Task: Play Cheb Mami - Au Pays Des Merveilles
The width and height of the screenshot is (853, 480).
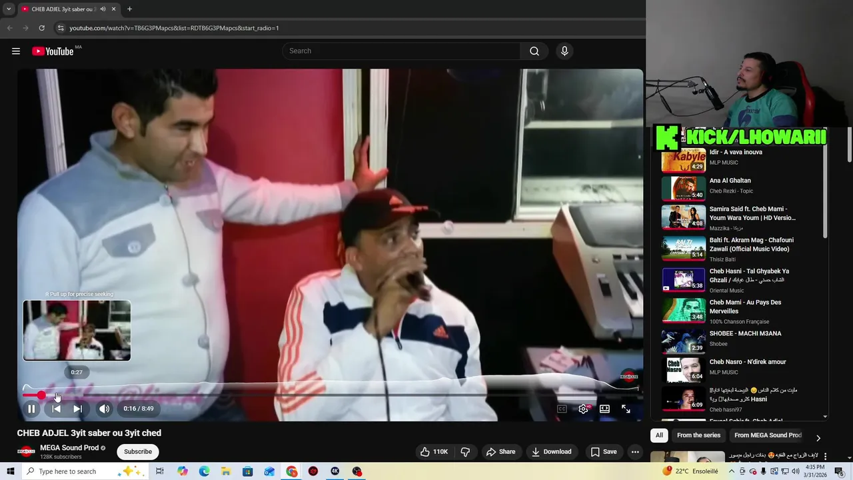Action: [742, 311]
